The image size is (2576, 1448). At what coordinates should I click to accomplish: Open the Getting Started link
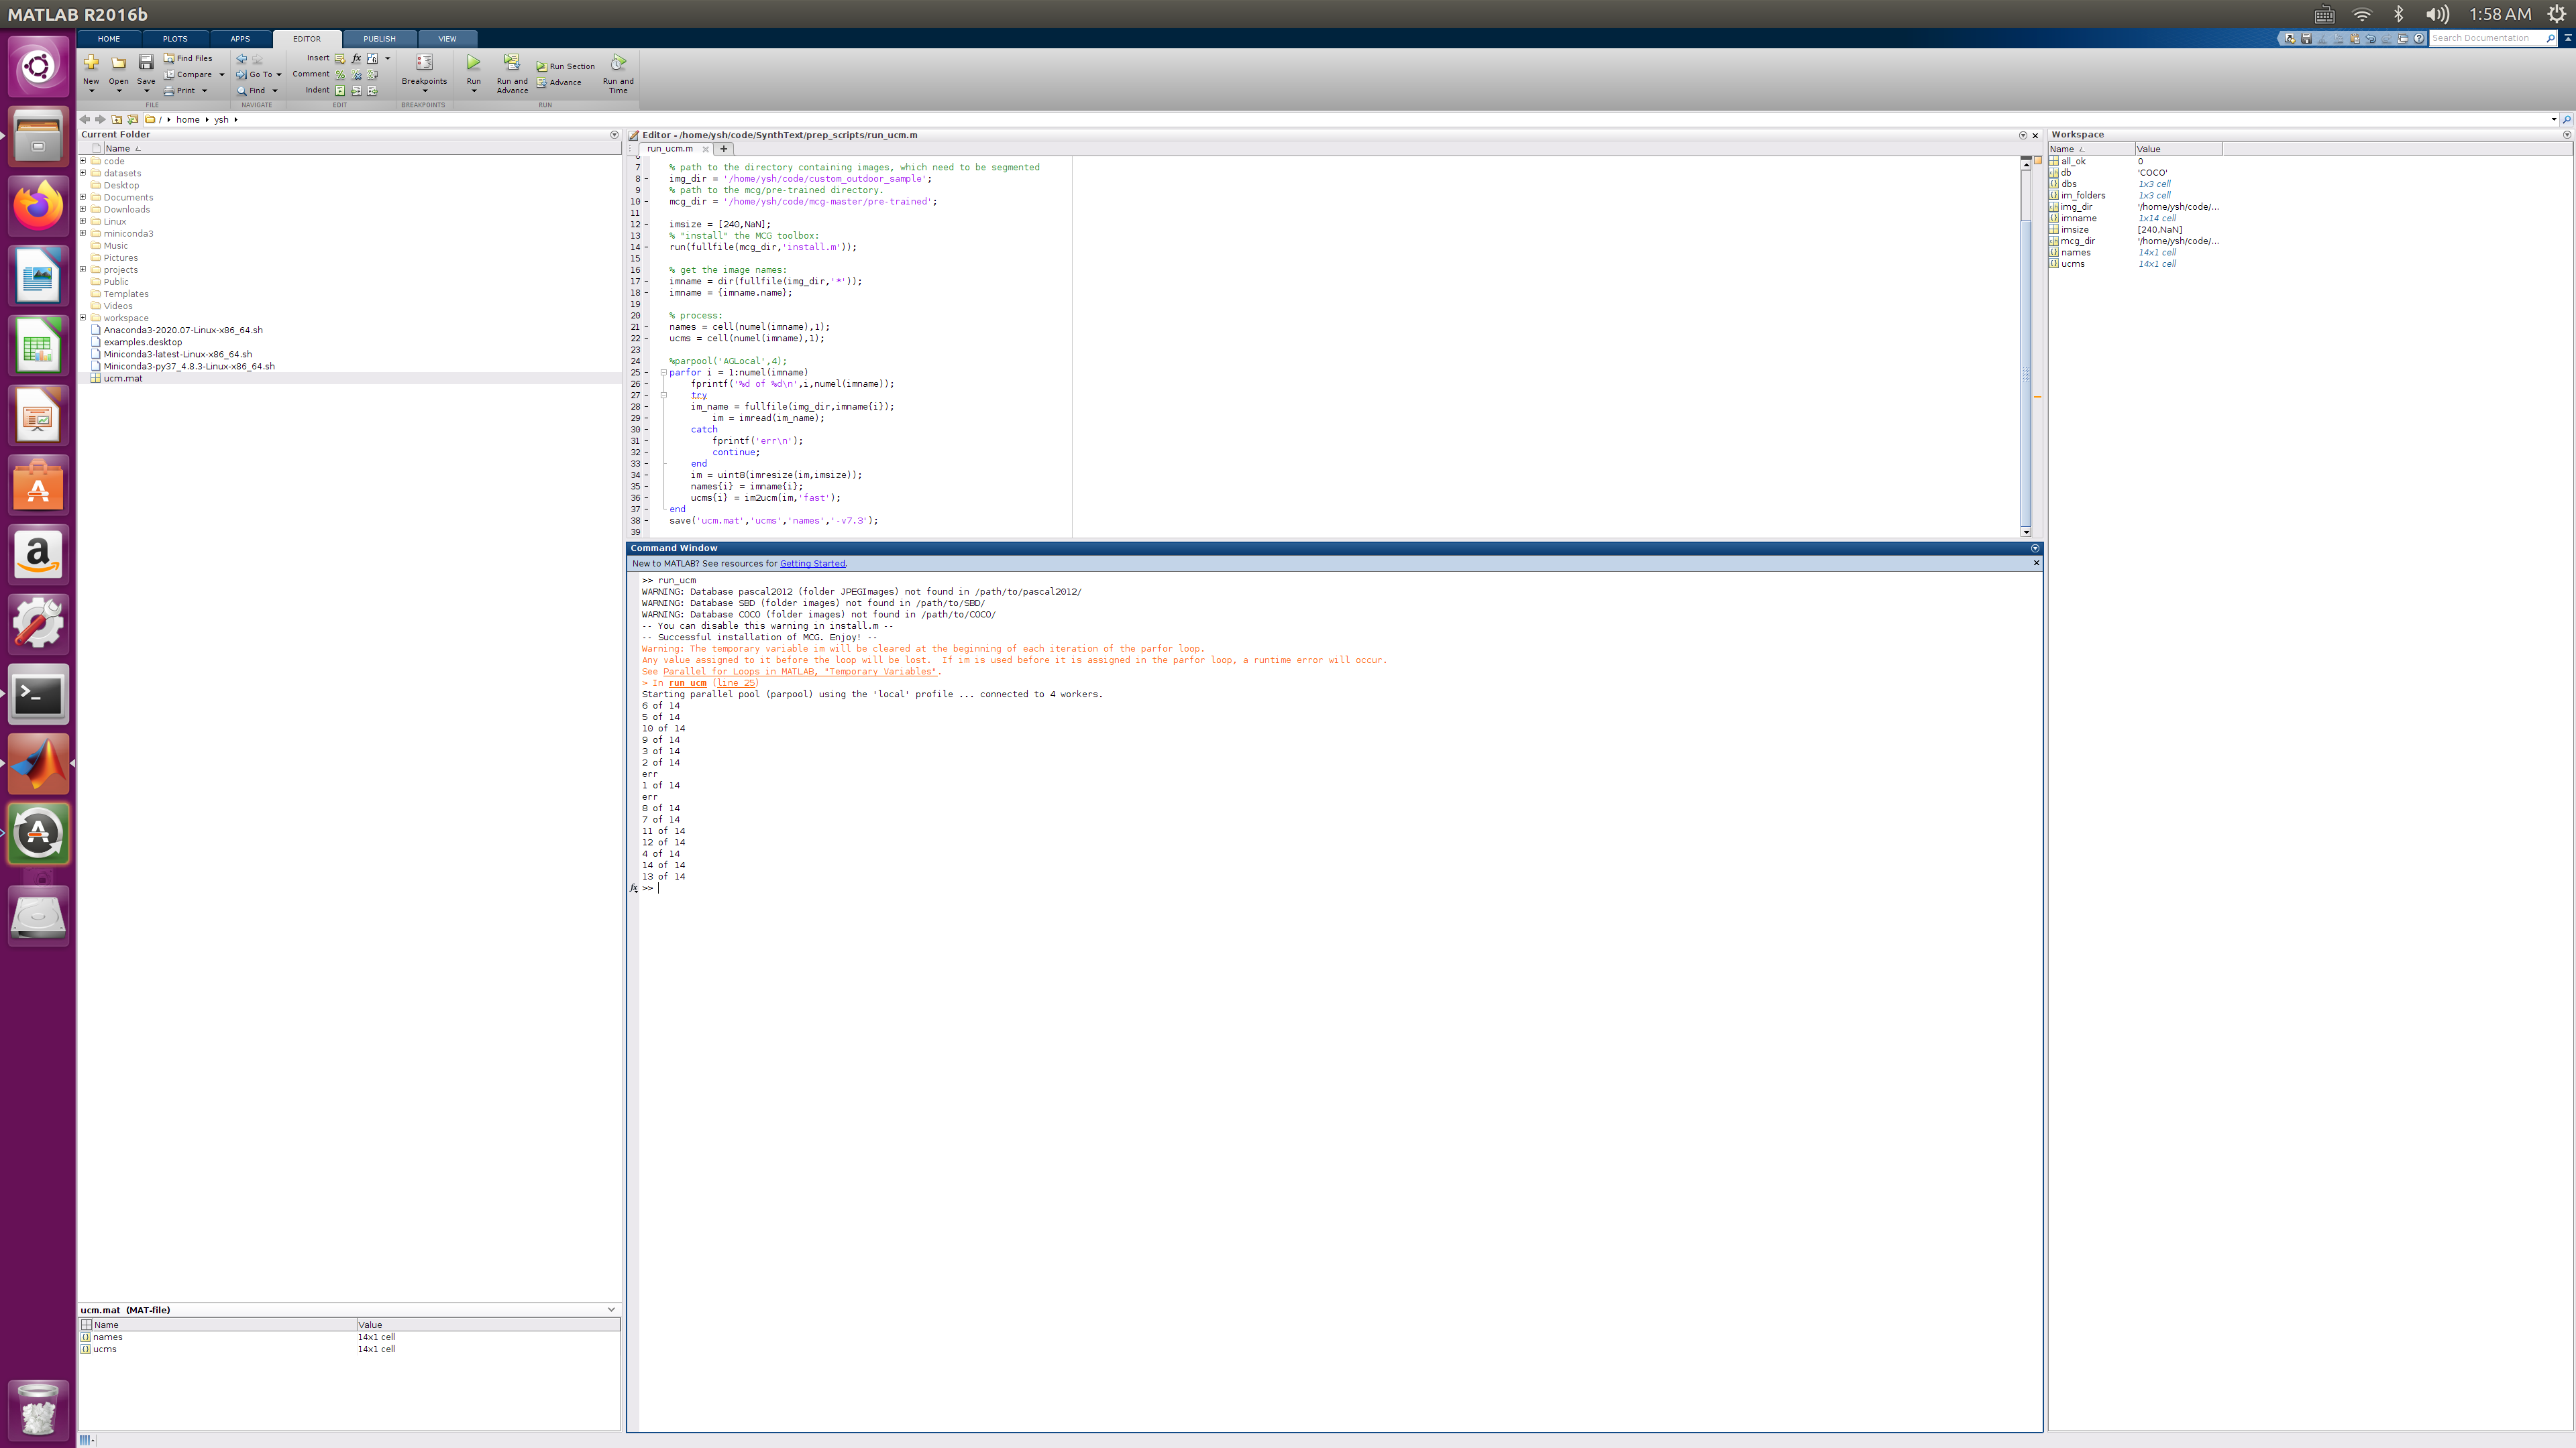pyautogui.click(x=812, y=564)
